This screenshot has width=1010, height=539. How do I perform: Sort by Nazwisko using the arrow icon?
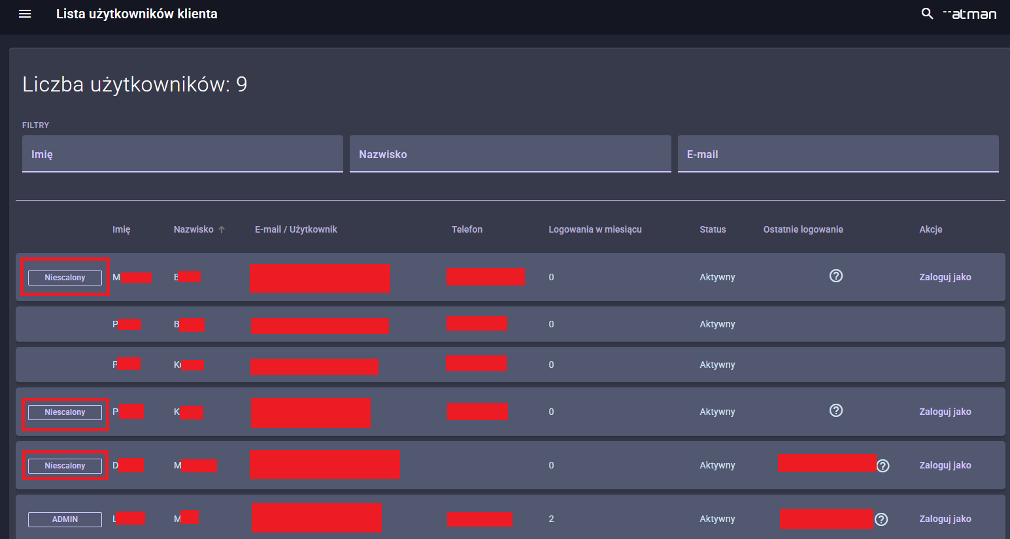pyautogui.click(x=222, y=229)
